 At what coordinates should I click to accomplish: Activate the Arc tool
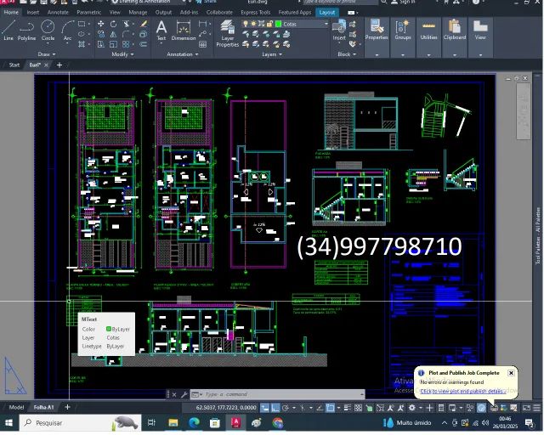point(67,30)
